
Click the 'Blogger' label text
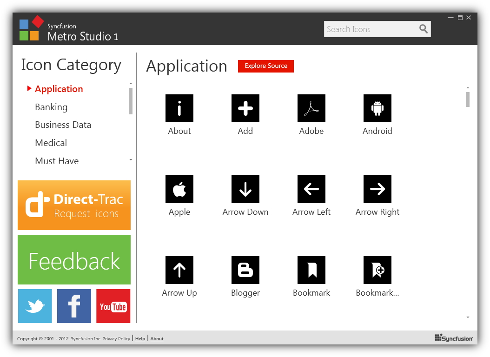click(245, 293)
